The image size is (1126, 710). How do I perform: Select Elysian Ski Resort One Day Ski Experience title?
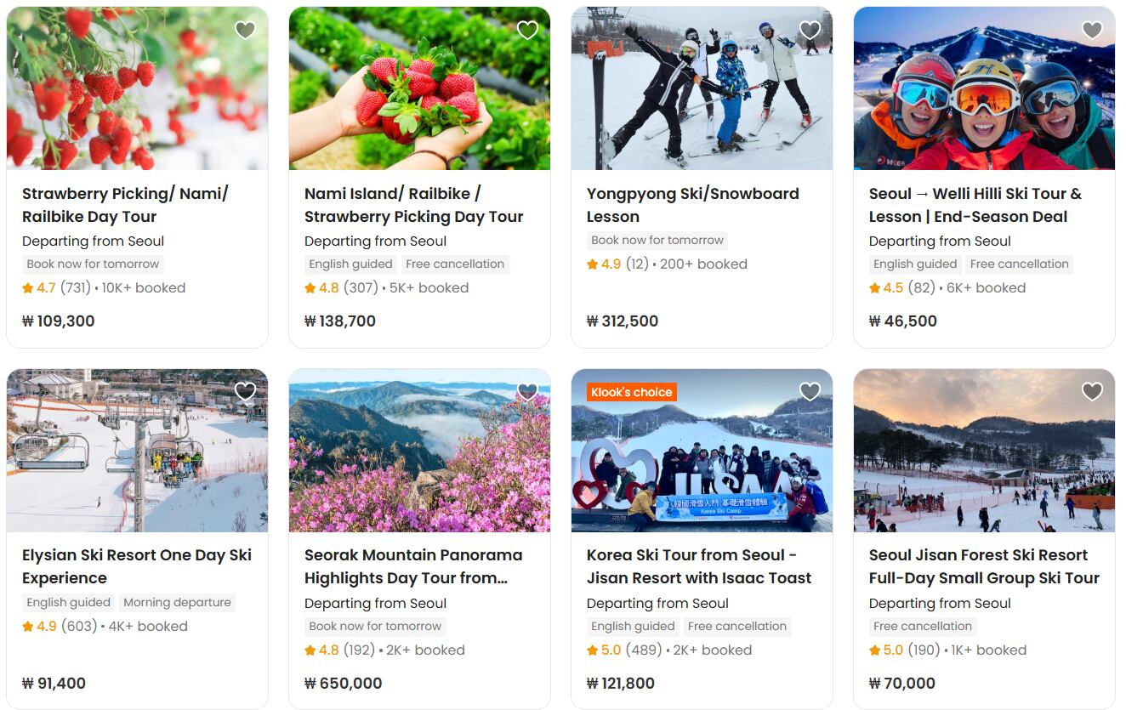(137, 566)
